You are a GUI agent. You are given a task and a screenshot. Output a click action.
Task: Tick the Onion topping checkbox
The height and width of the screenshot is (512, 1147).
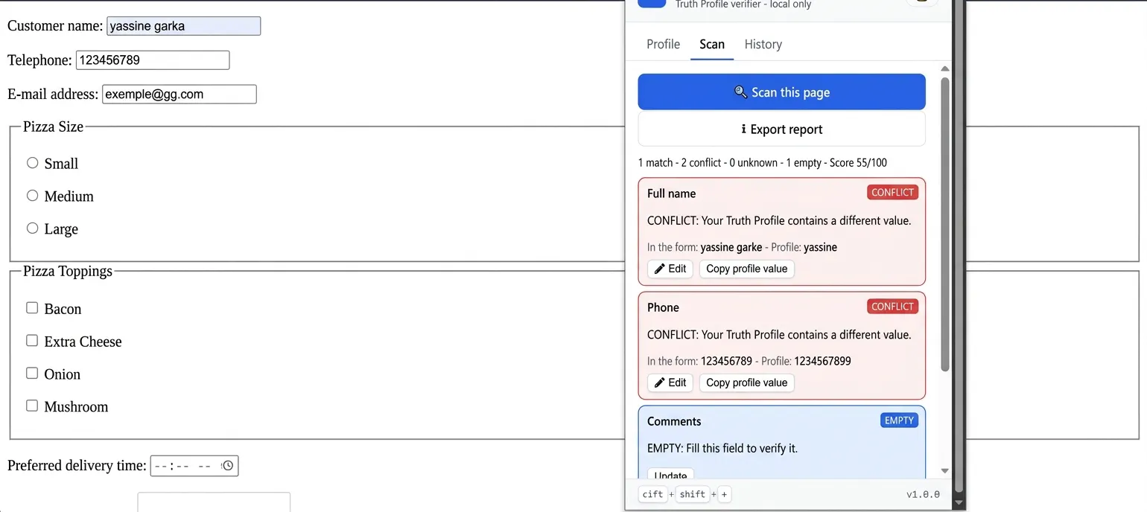coord(32,373)
